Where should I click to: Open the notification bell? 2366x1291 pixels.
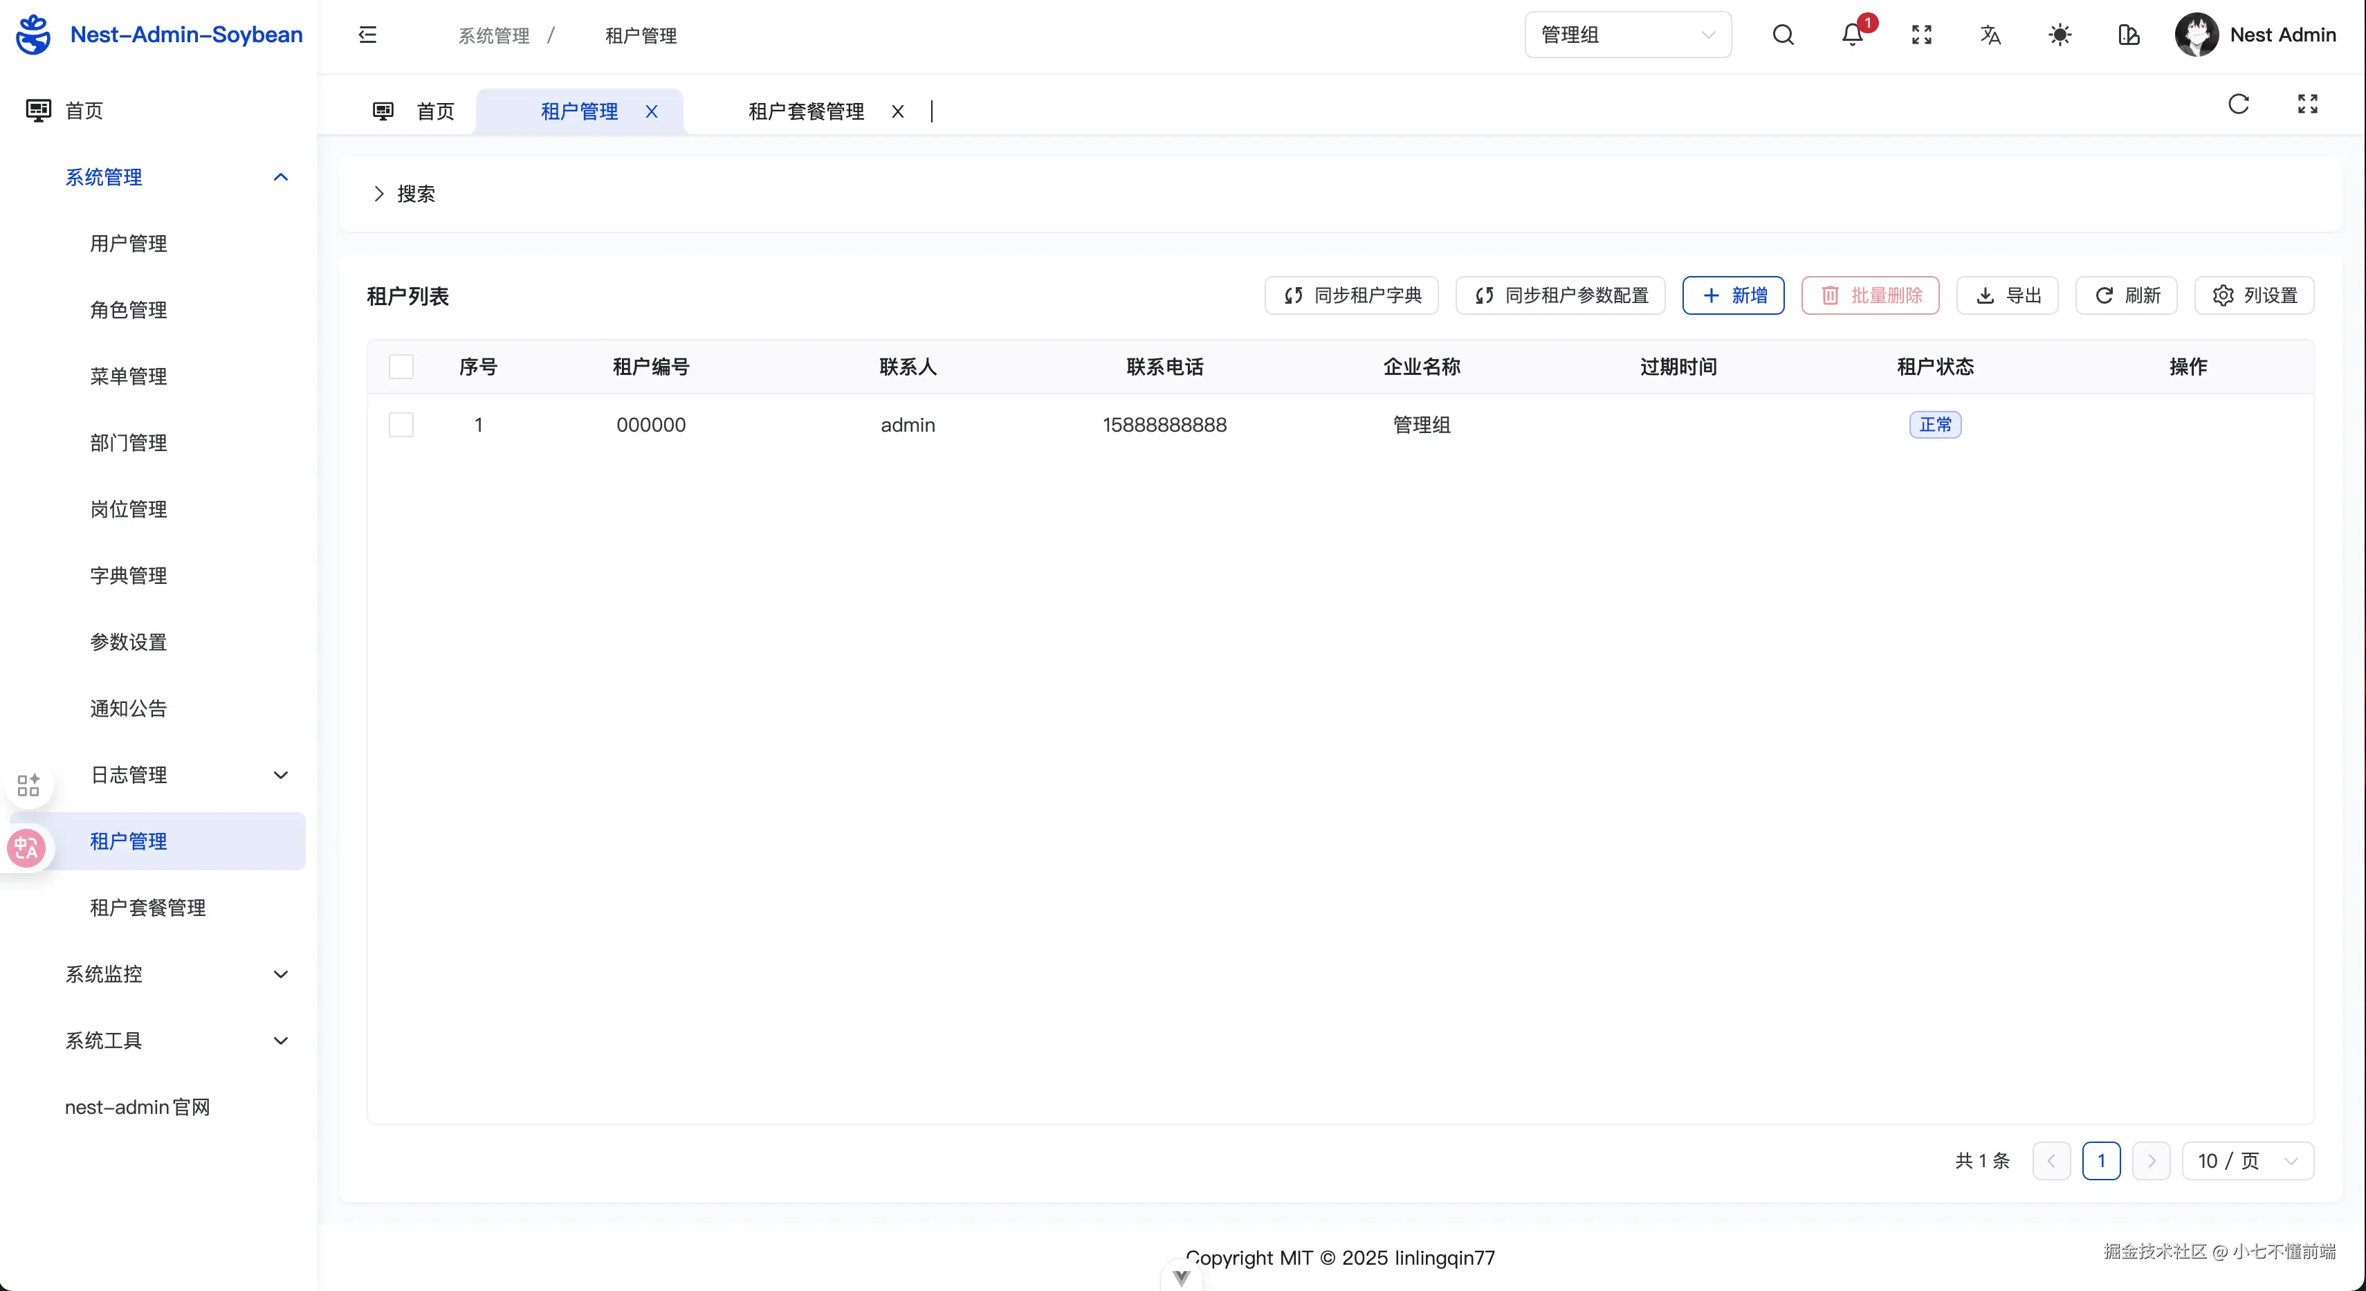pyautogui.click(x=1852, y=35)
